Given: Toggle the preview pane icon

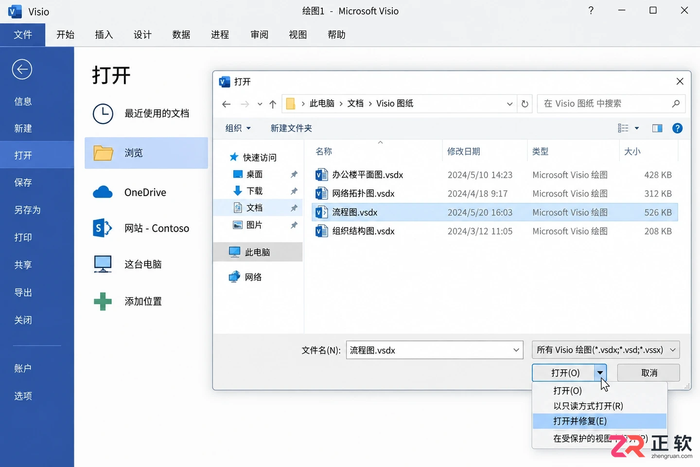Looking at the screenshot, I should pos(657,128).
